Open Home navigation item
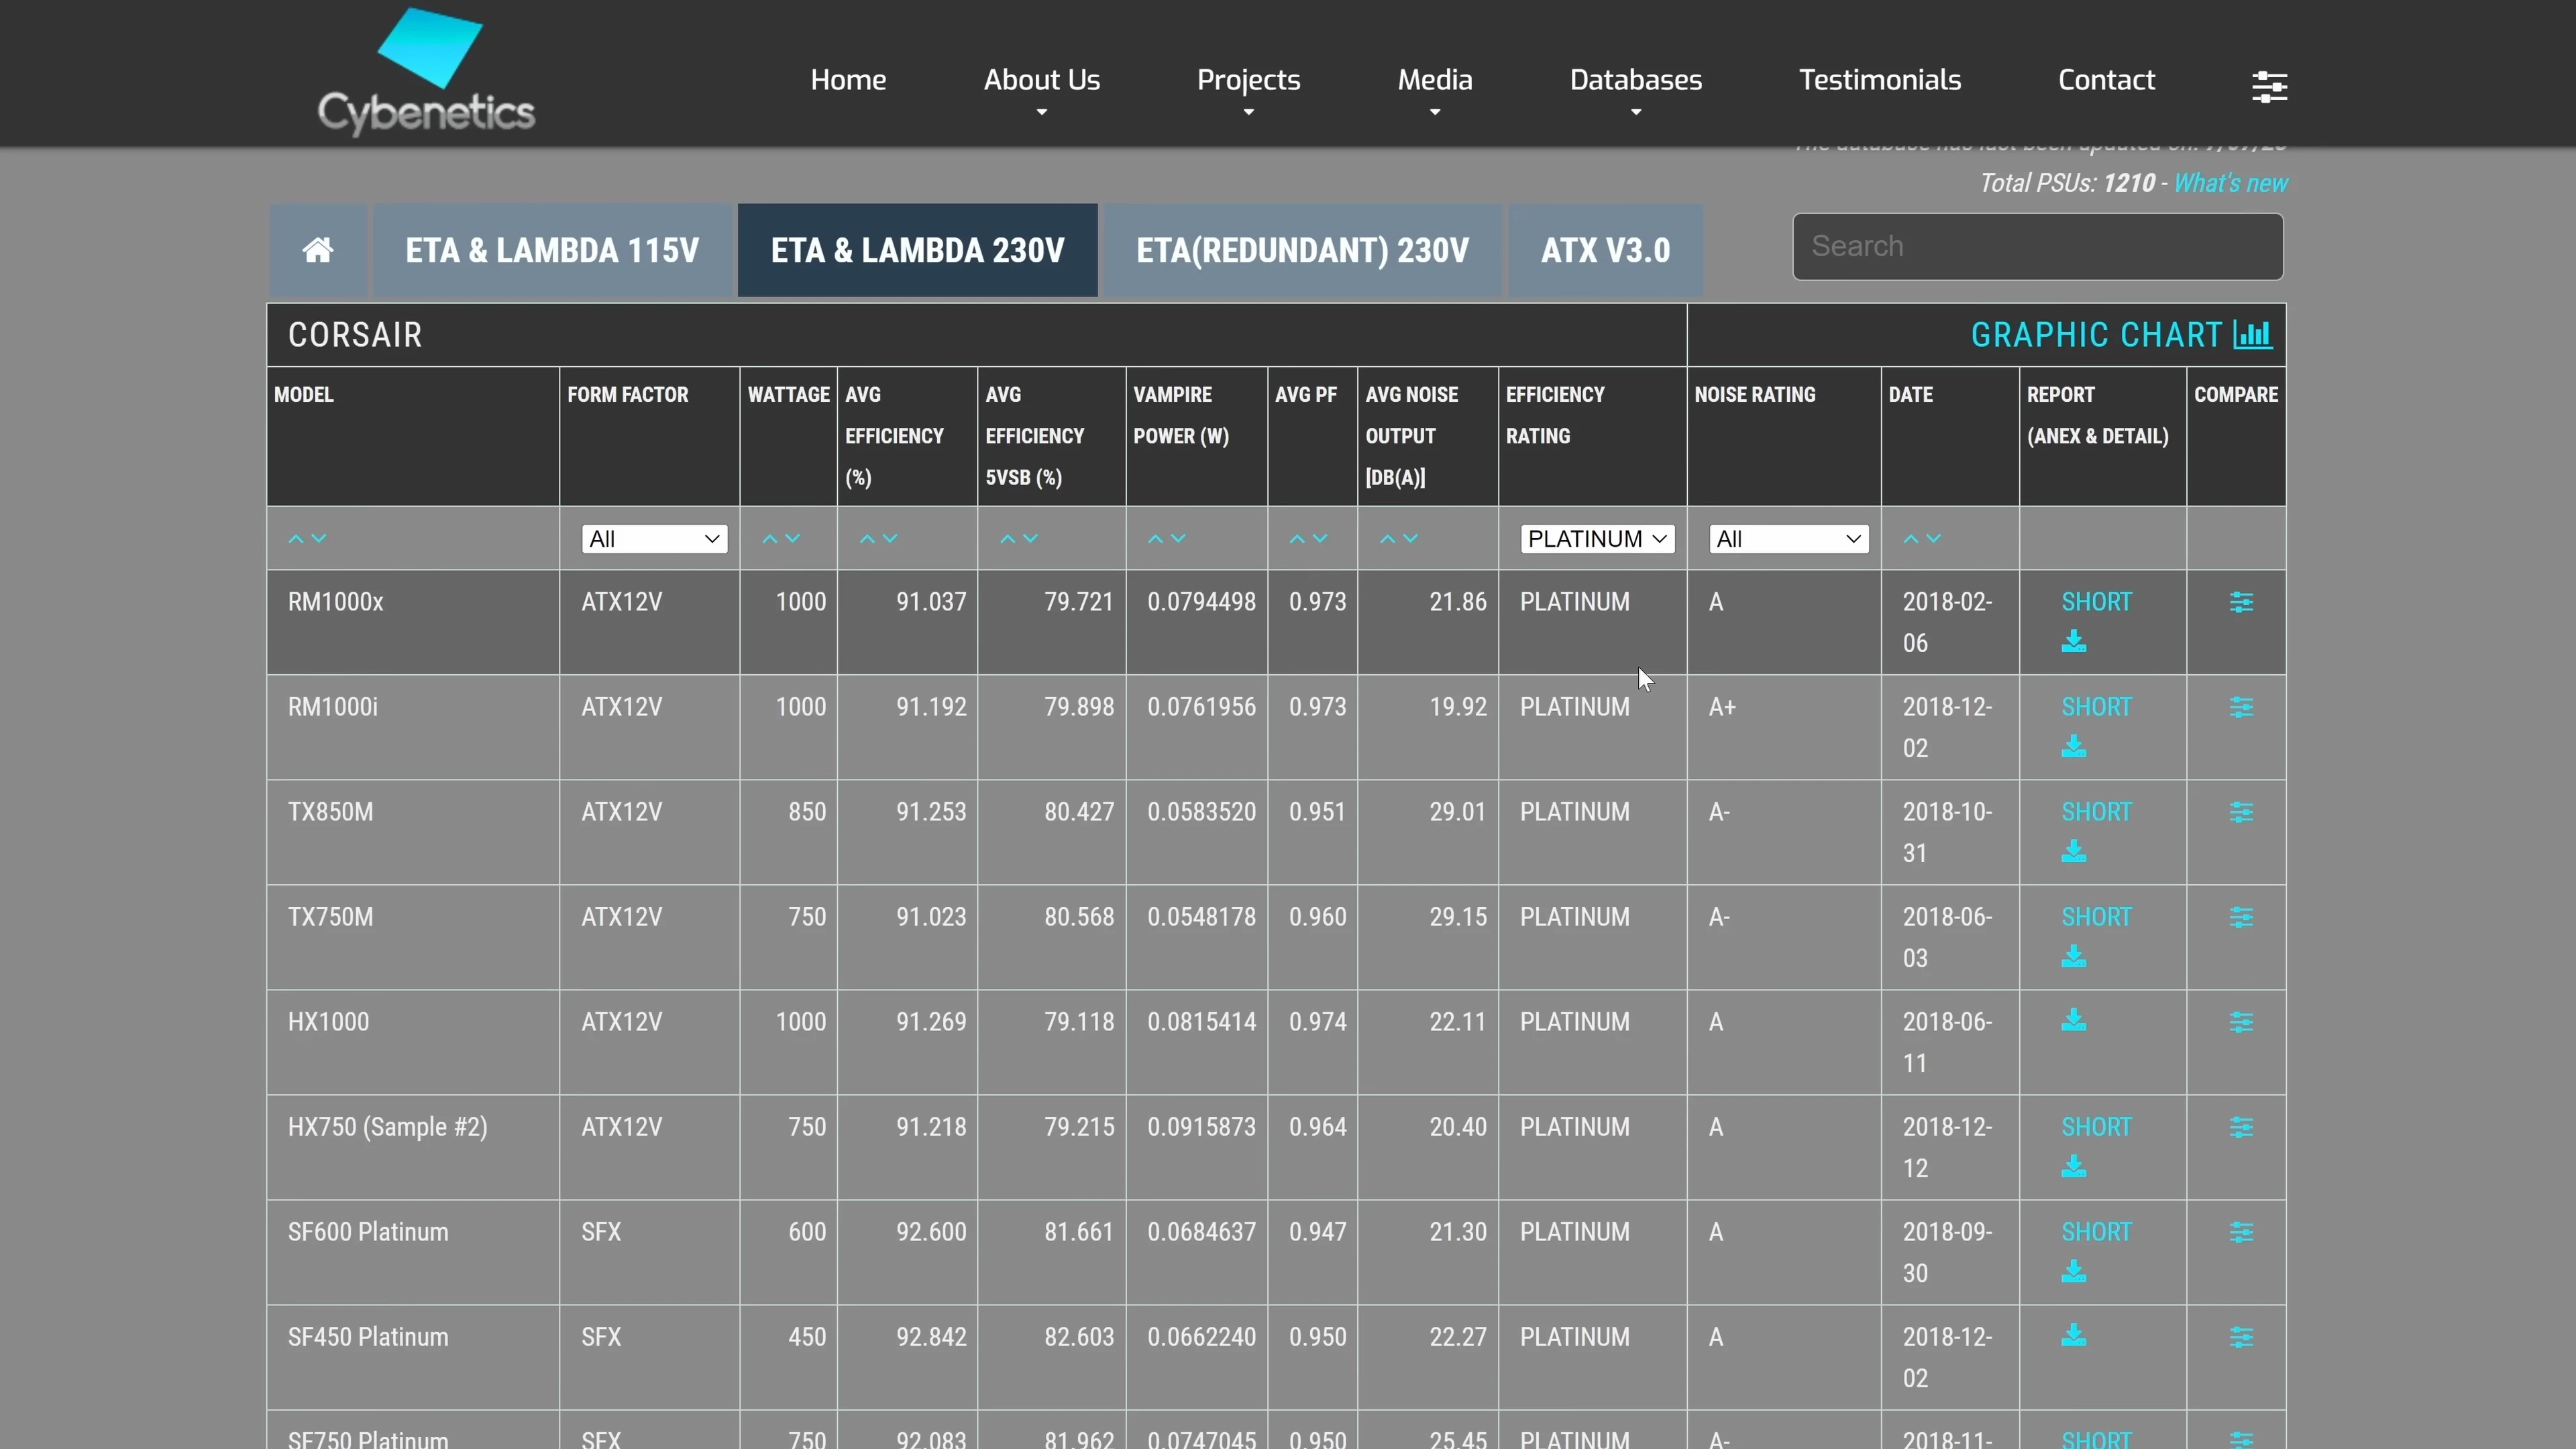This screenshot has width=2576, height=1449. pyautogui.click(x=848, y=80)
